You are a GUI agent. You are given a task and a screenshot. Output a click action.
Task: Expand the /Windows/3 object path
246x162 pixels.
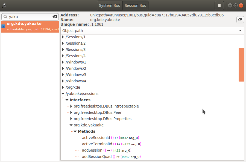pyautogui.click(x=63, y=75)
